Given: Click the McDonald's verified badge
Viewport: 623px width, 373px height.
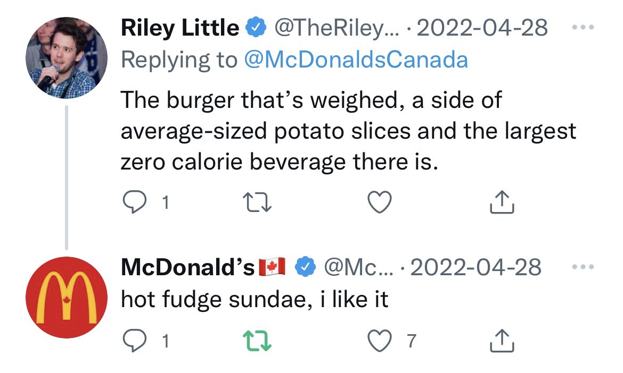Looking at the screenshot, I should (305, 267).
